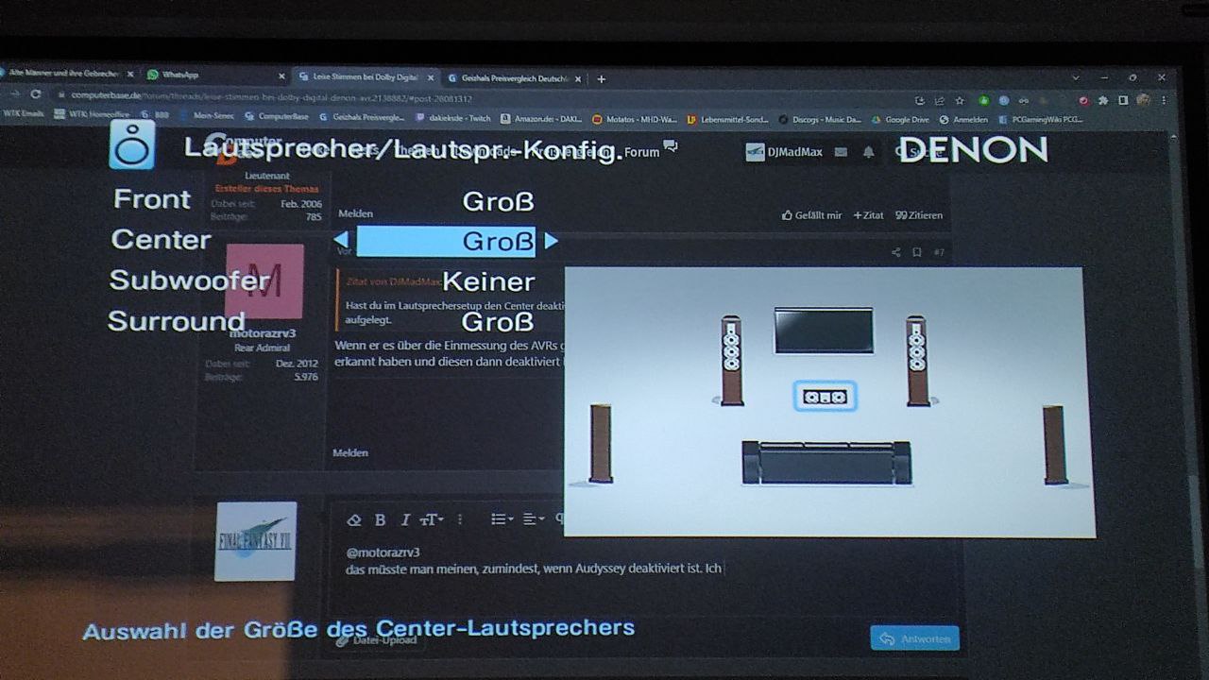The image size is (1209, 680).
Task: Open the ComputerBase bookmark
Action: click(x=277, y=117)
